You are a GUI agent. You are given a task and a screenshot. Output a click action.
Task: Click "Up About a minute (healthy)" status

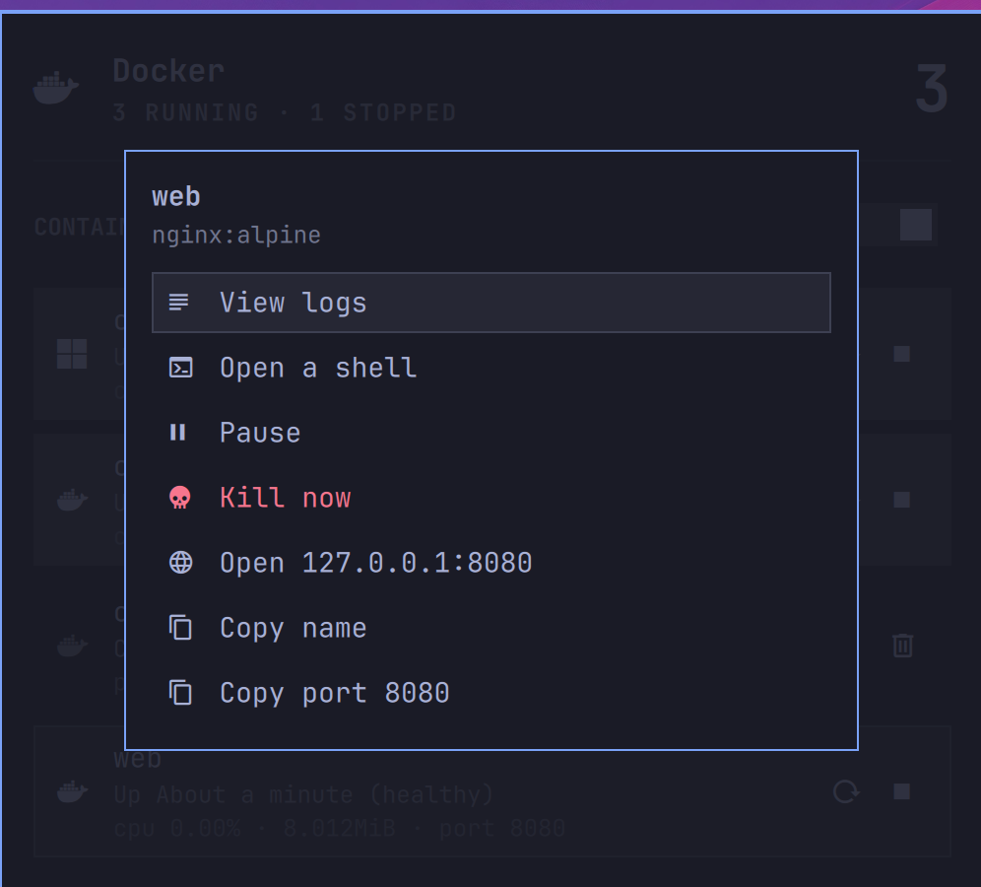coord(303,794)
